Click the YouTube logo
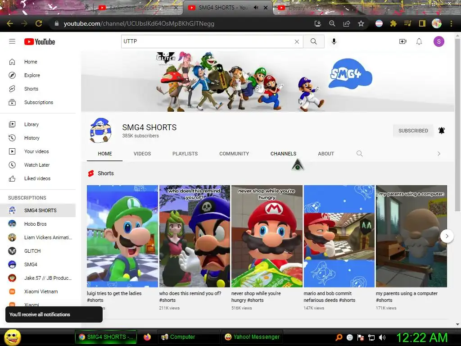Viewport: 461px width, 346px height. coord(40,42)
